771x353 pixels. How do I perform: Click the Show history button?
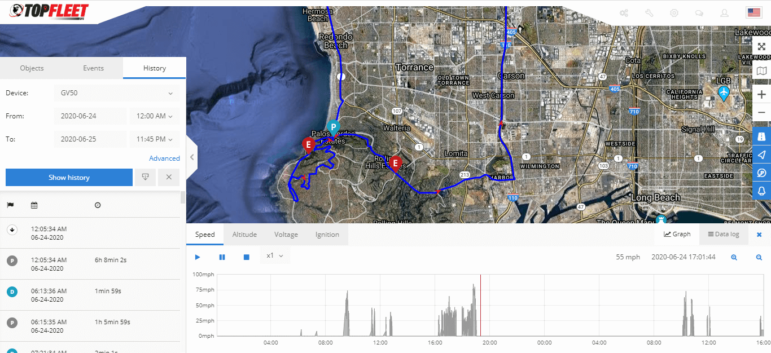pos(69,177)
